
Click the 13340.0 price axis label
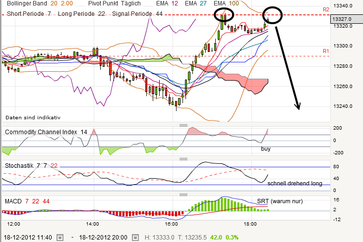pos(343,6)
